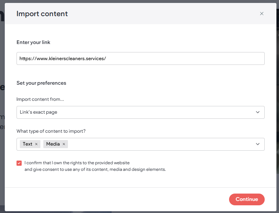Uncheck the rights confirmation checkbox

tap(19, 163)
